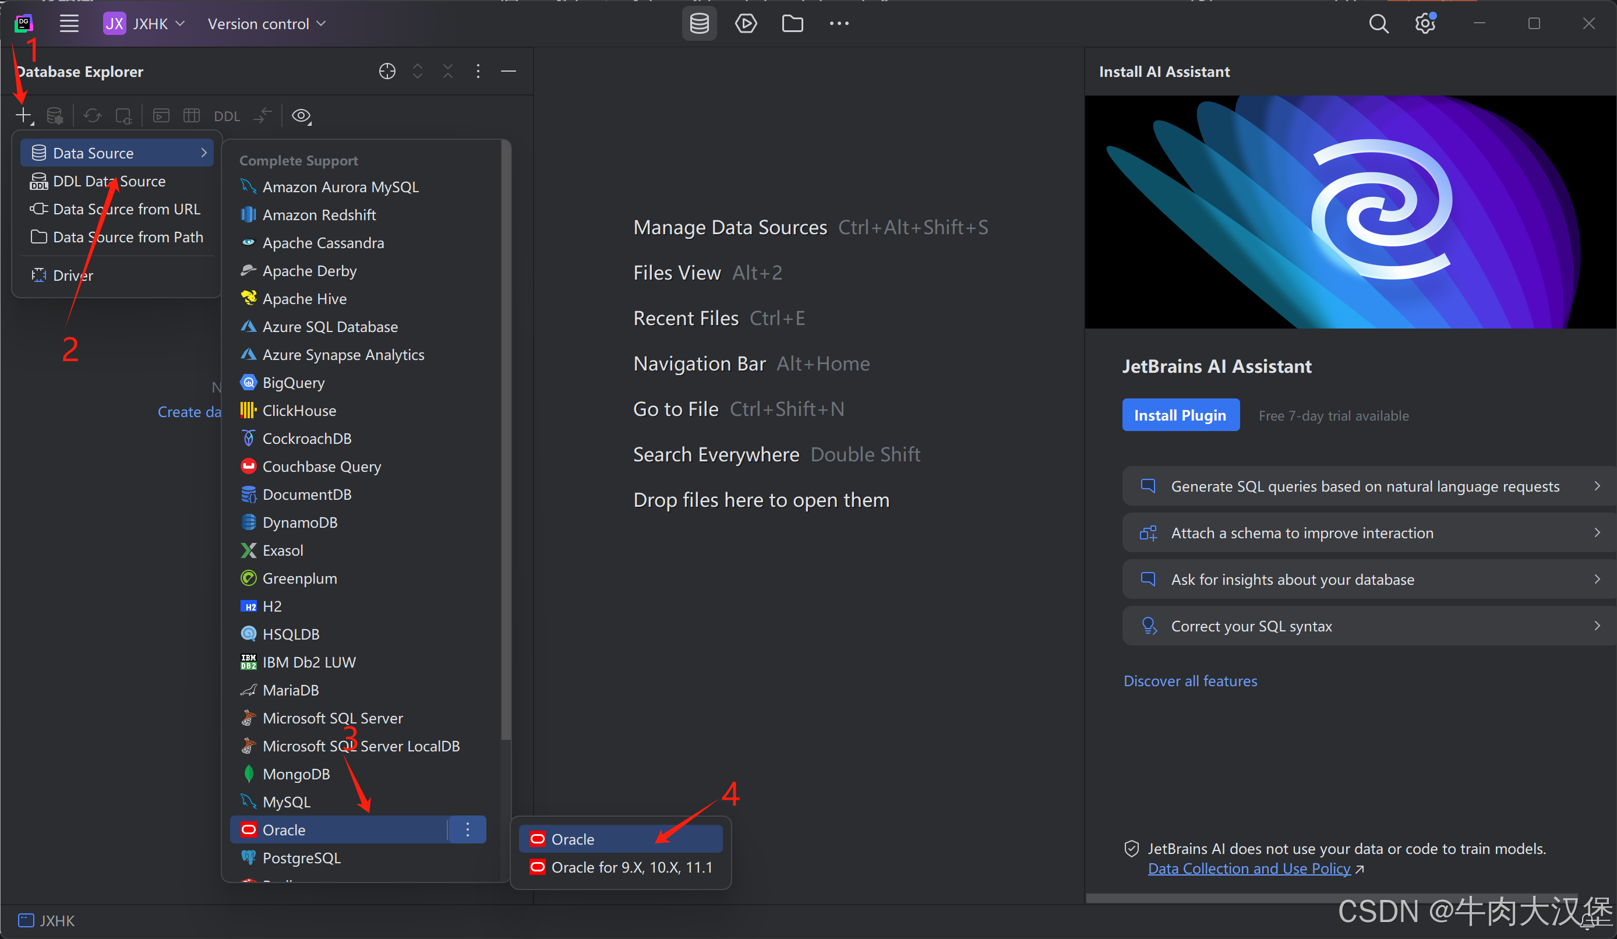Expand Ask for insights feature row
1617x939 pixels.
tap(1369, 580)
